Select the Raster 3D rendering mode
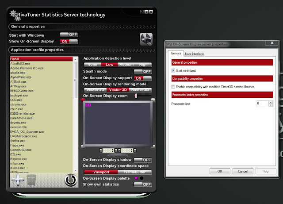Image resolution: width=283 pixels, height=204 pixels. click(x=141, y=90)
